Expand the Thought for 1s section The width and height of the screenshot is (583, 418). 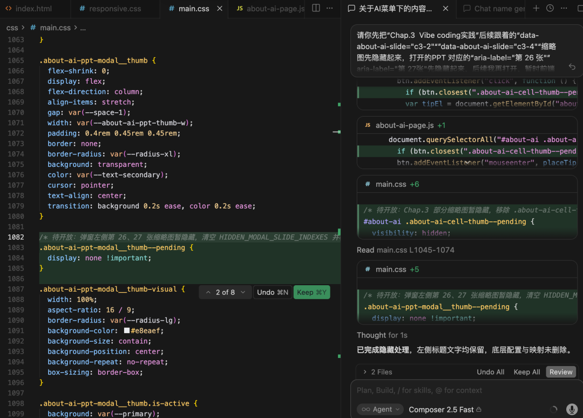click(x=382, y=335)
